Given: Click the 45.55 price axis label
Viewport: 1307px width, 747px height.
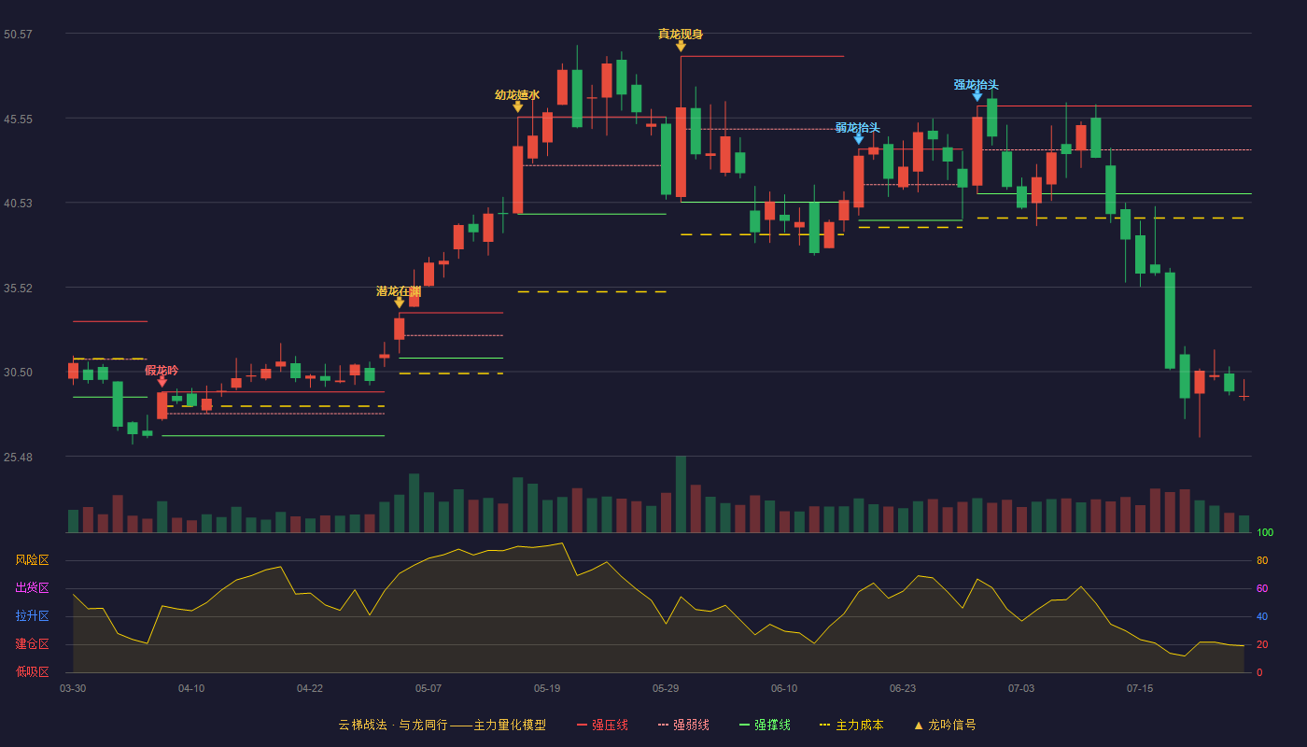Looking at the screenshot, I should [18, 120].
